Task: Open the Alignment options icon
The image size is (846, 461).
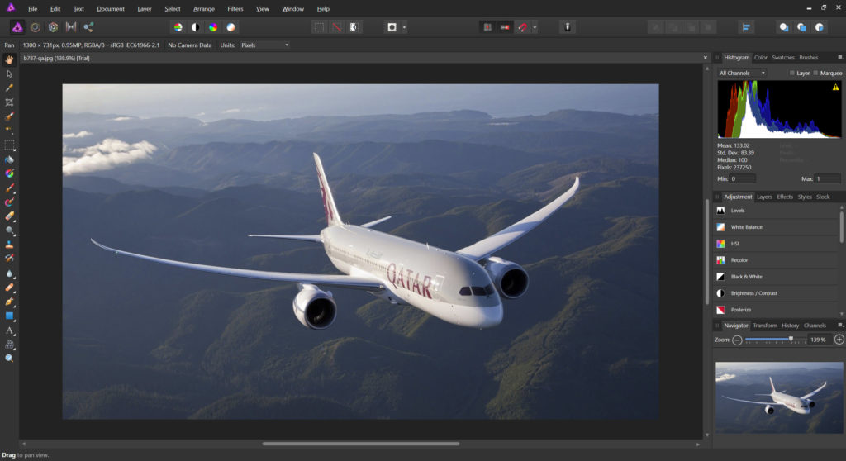Action: (746, 27)
